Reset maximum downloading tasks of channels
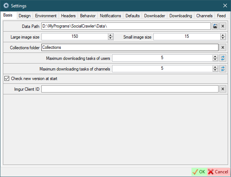231x177 pixels. pyautogui.click(x=223, y=69)
